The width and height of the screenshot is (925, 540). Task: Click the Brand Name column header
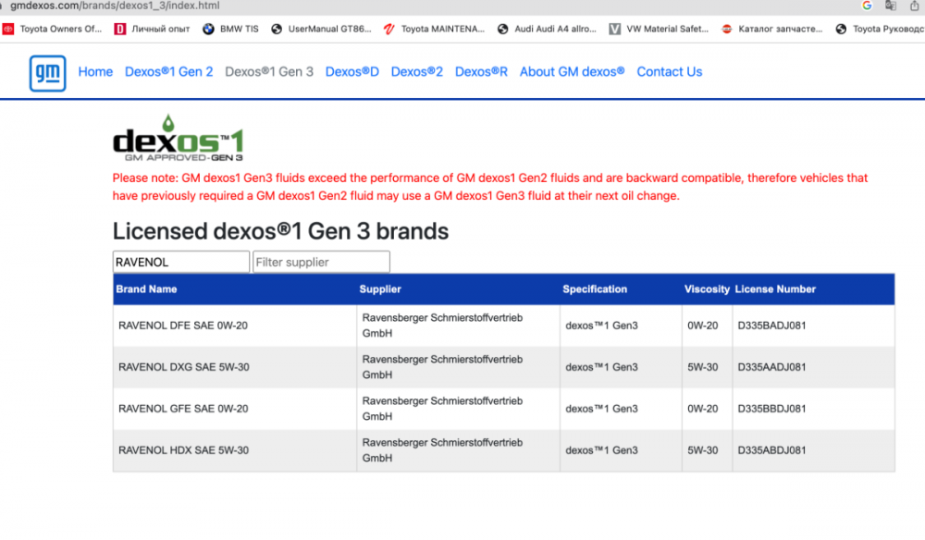(x=146, y=289)
